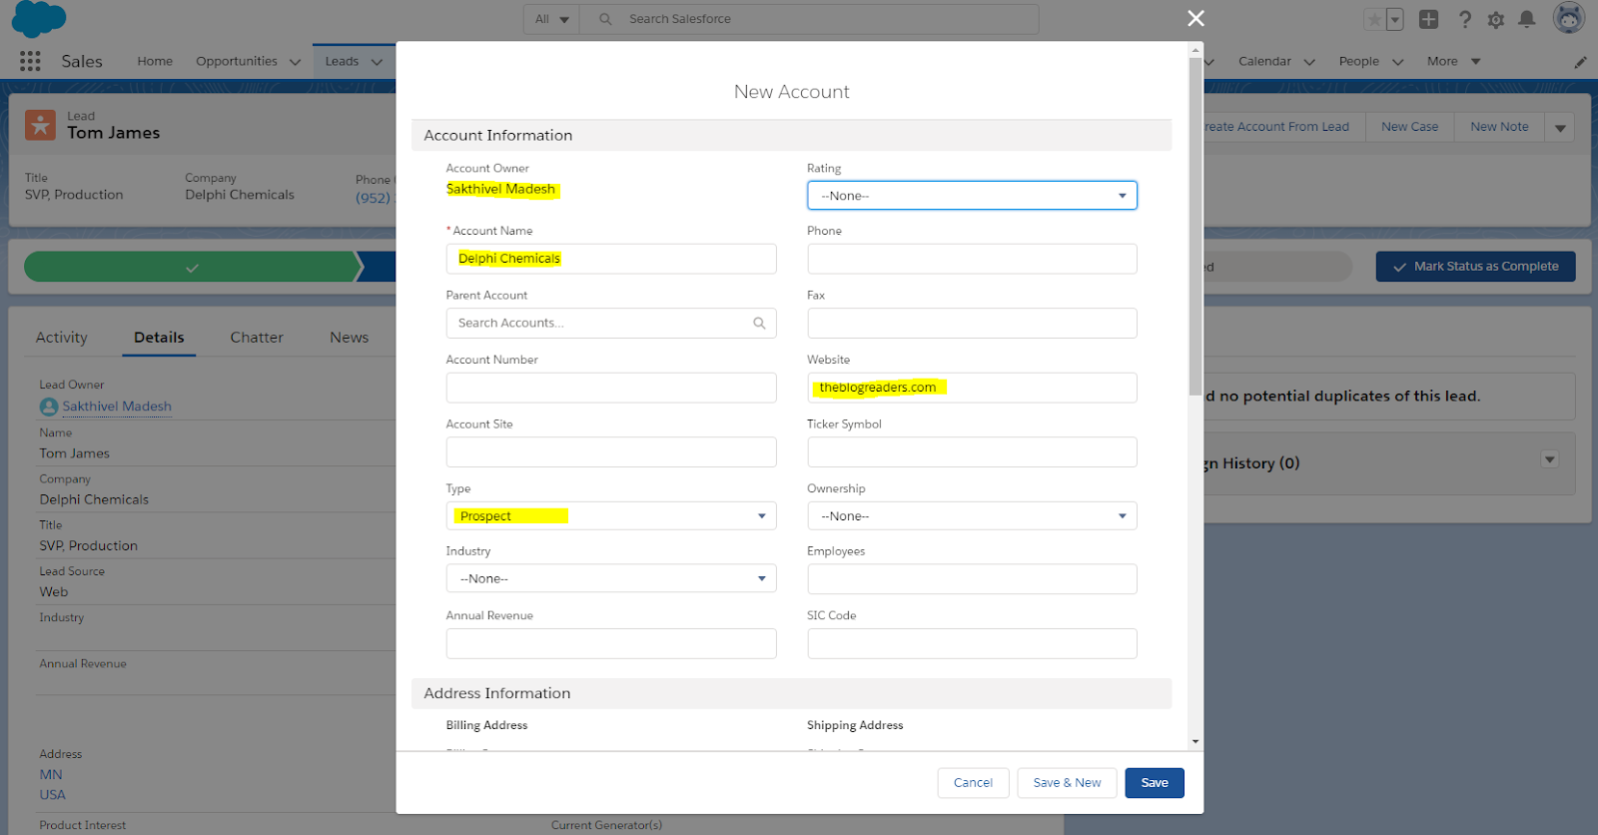Click the SIC Code input field
Screen dimensions: 1598x835
click(972, 643)
